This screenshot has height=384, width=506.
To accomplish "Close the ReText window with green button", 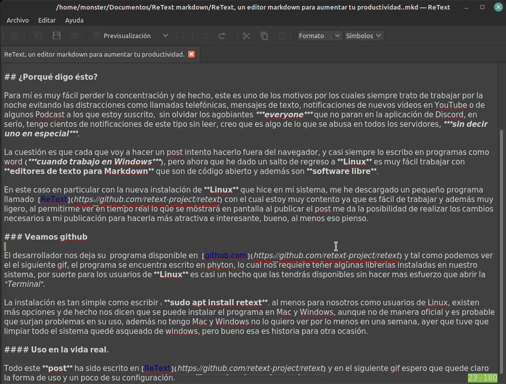I will 498,7.
